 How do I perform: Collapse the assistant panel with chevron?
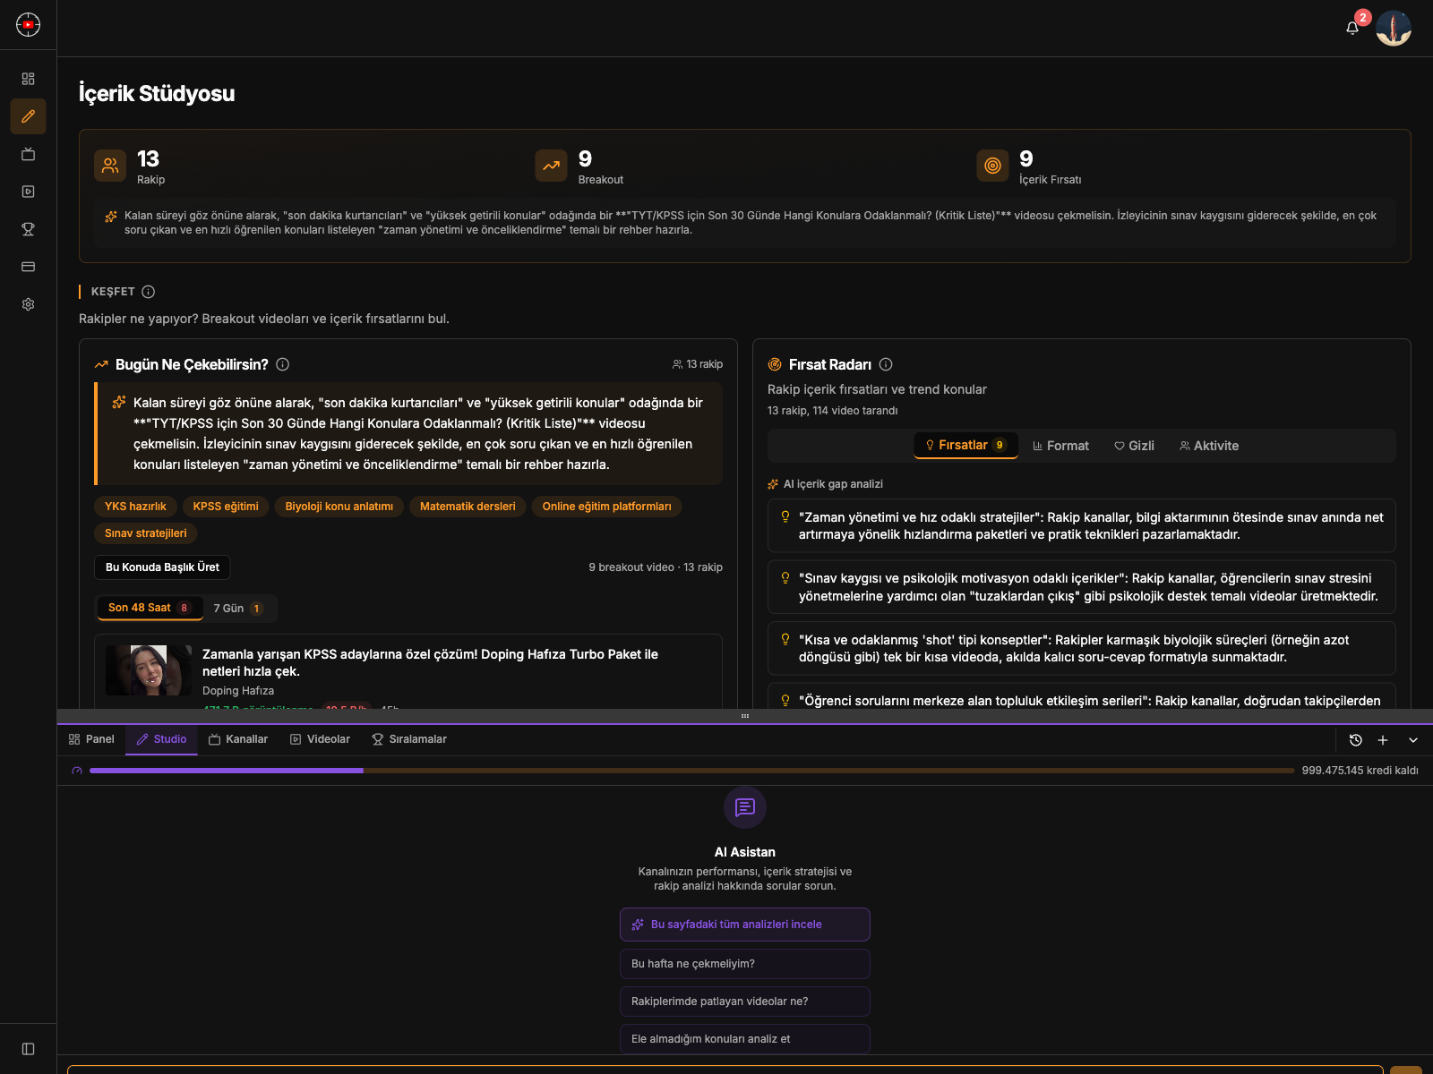(1413, 740)
